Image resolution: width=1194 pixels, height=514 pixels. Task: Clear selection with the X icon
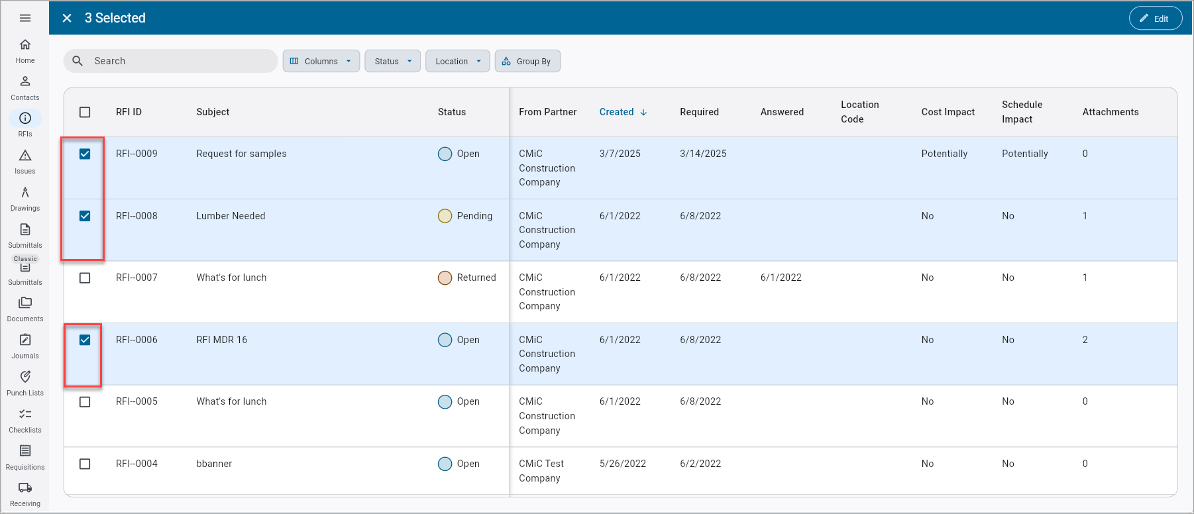pos(67,18)
